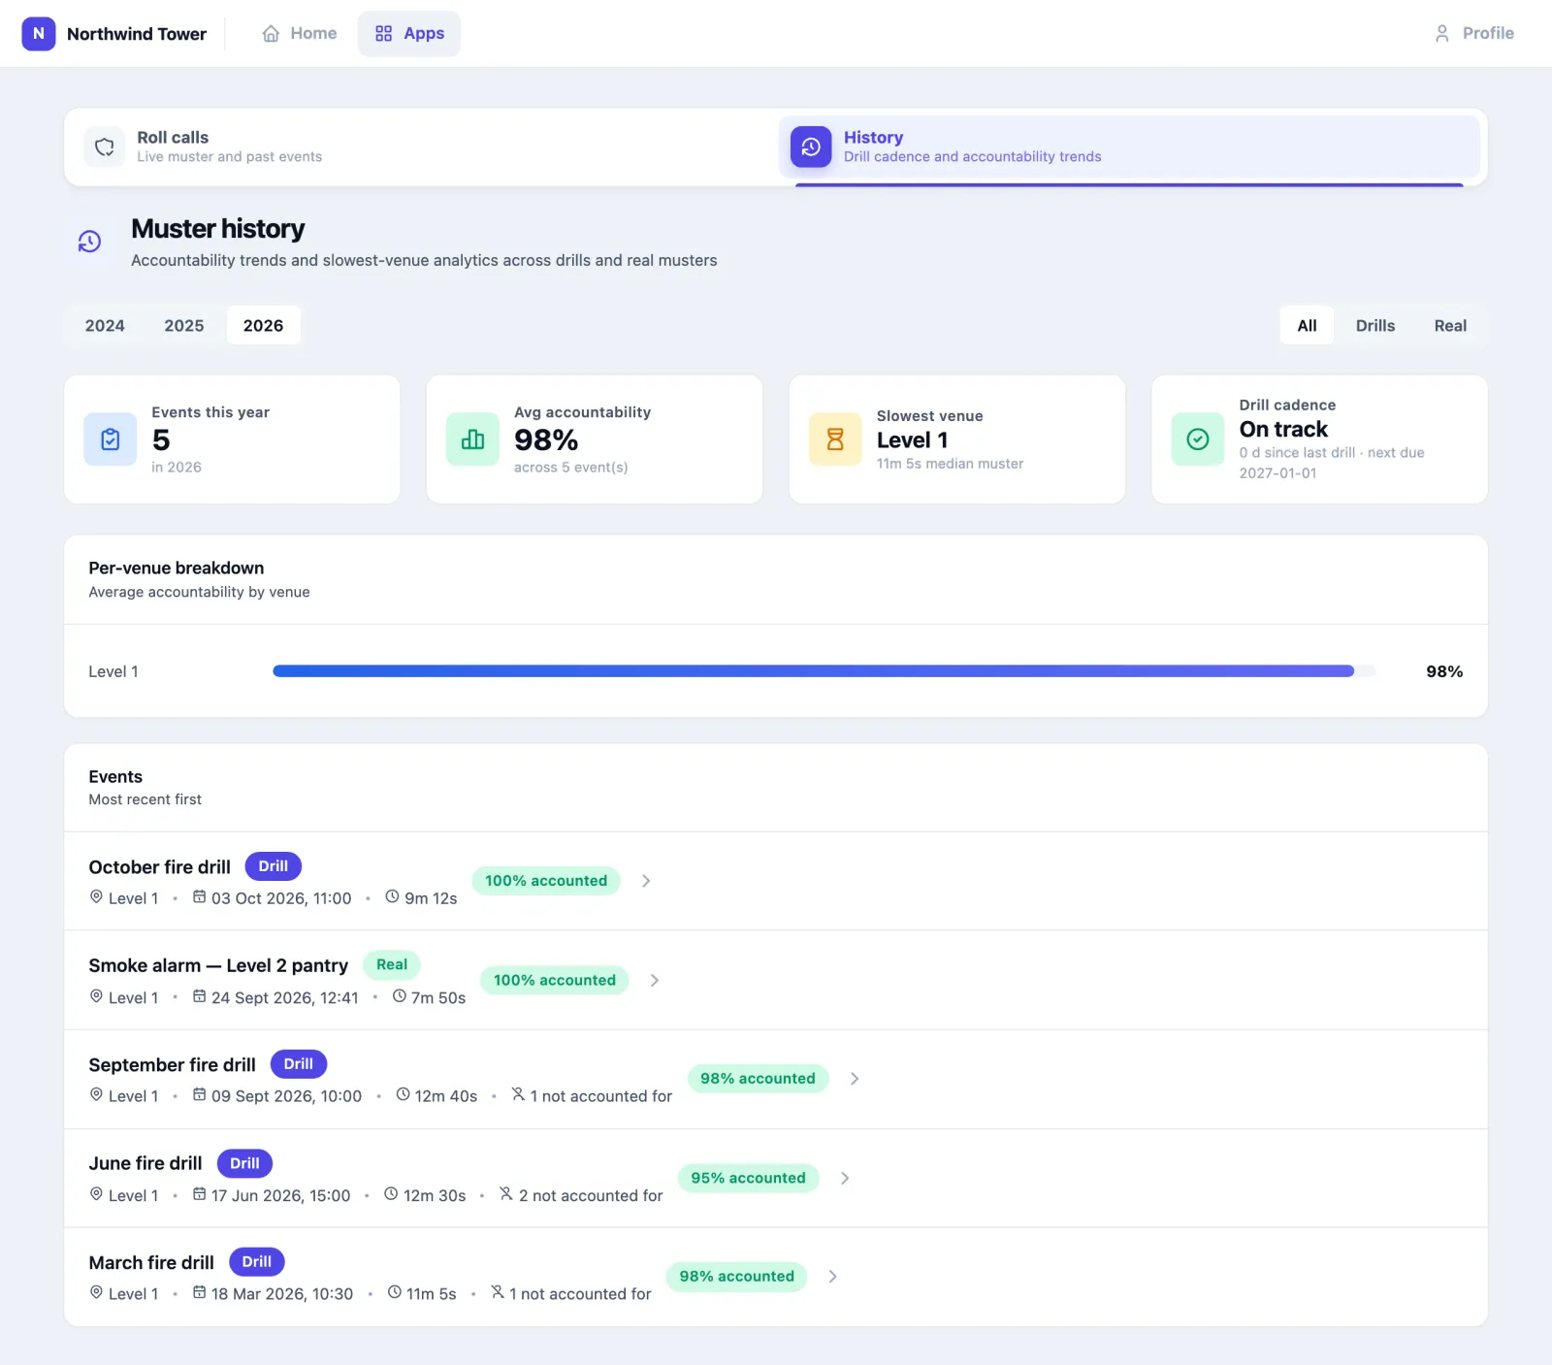This screenshot has width=1552, height=1365.
Task: Go to Home in top navigation
Action: 300,34
